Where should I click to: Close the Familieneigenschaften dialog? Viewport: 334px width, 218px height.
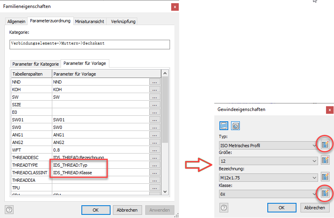click(175, 7)
